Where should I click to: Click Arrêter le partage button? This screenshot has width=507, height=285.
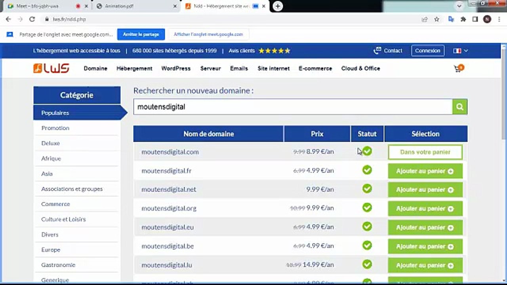(141, 34)
